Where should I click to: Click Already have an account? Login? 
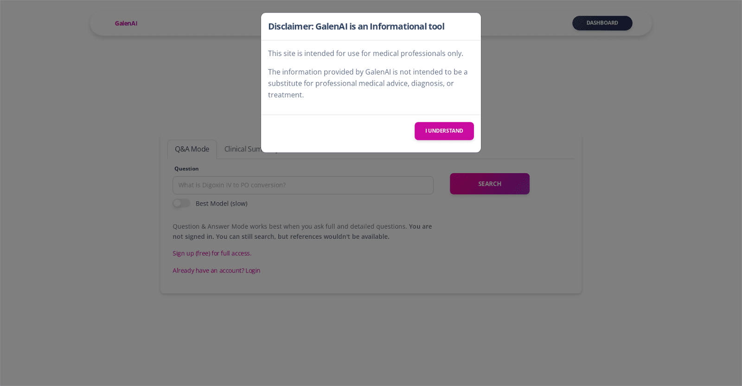coord(216,270)
